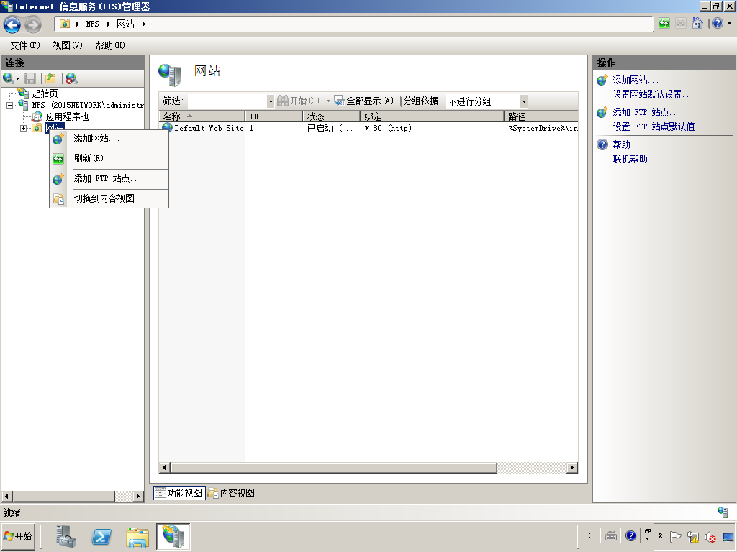Click the *:80 (http) binding cell

(388, 128)
